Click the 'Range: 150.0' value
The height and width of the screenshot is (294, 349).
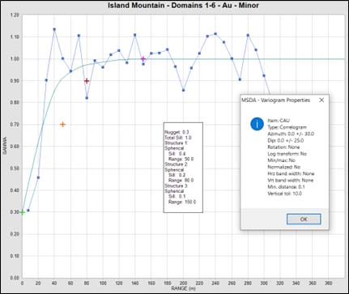click(x=182, y=202)
